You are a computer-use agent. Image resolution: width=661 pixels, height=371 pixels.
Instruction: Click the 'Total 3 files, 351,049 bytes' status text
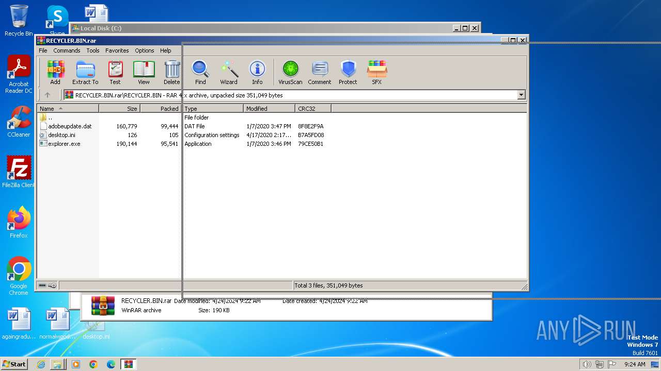[328, 285]
